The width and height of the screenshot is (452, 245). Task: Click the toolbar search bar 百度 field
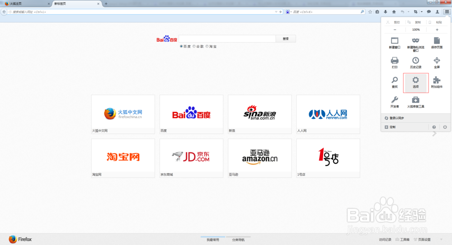click(326, 12)
